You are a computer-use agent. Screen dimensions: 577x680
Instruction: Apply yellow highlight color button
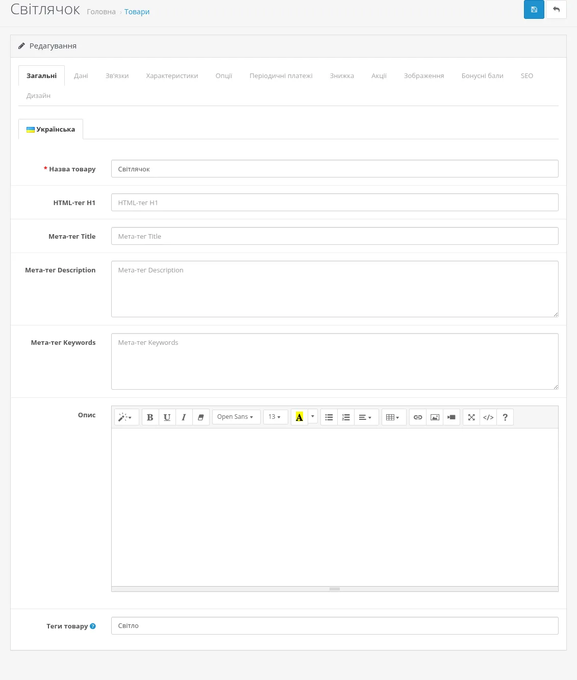(299, 417)
